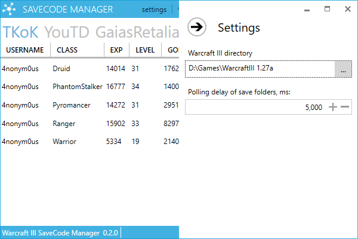
Task: Switch to the GaiasRetaliation tab
Action: pos(137,32)
